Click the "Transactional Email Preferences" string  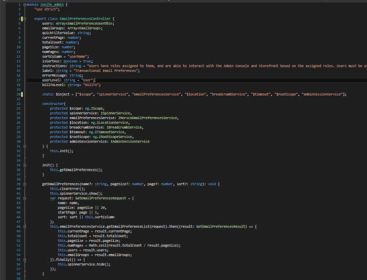106,71
